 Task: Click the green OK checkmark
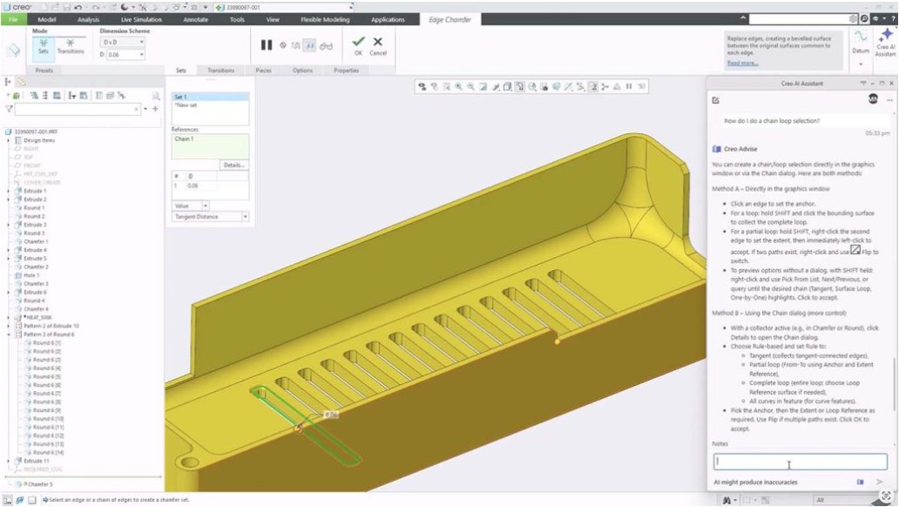coord(358,41)
